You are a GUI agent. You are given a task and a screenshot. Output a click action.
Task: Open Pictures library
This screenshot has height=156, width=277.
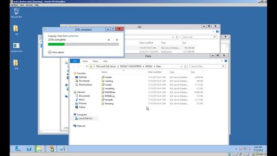[x=83, y=103]
